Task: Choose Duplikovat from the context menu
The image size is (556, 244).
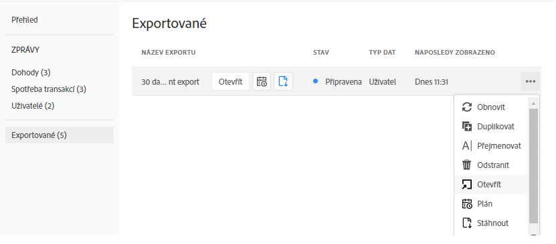Action: [x=491, y=127]
